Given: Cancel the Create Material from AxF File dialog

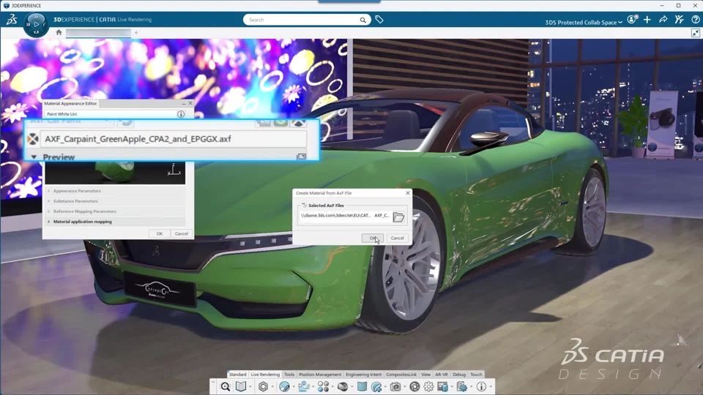Looking at the screenshot, I should [x=397, y=238].
